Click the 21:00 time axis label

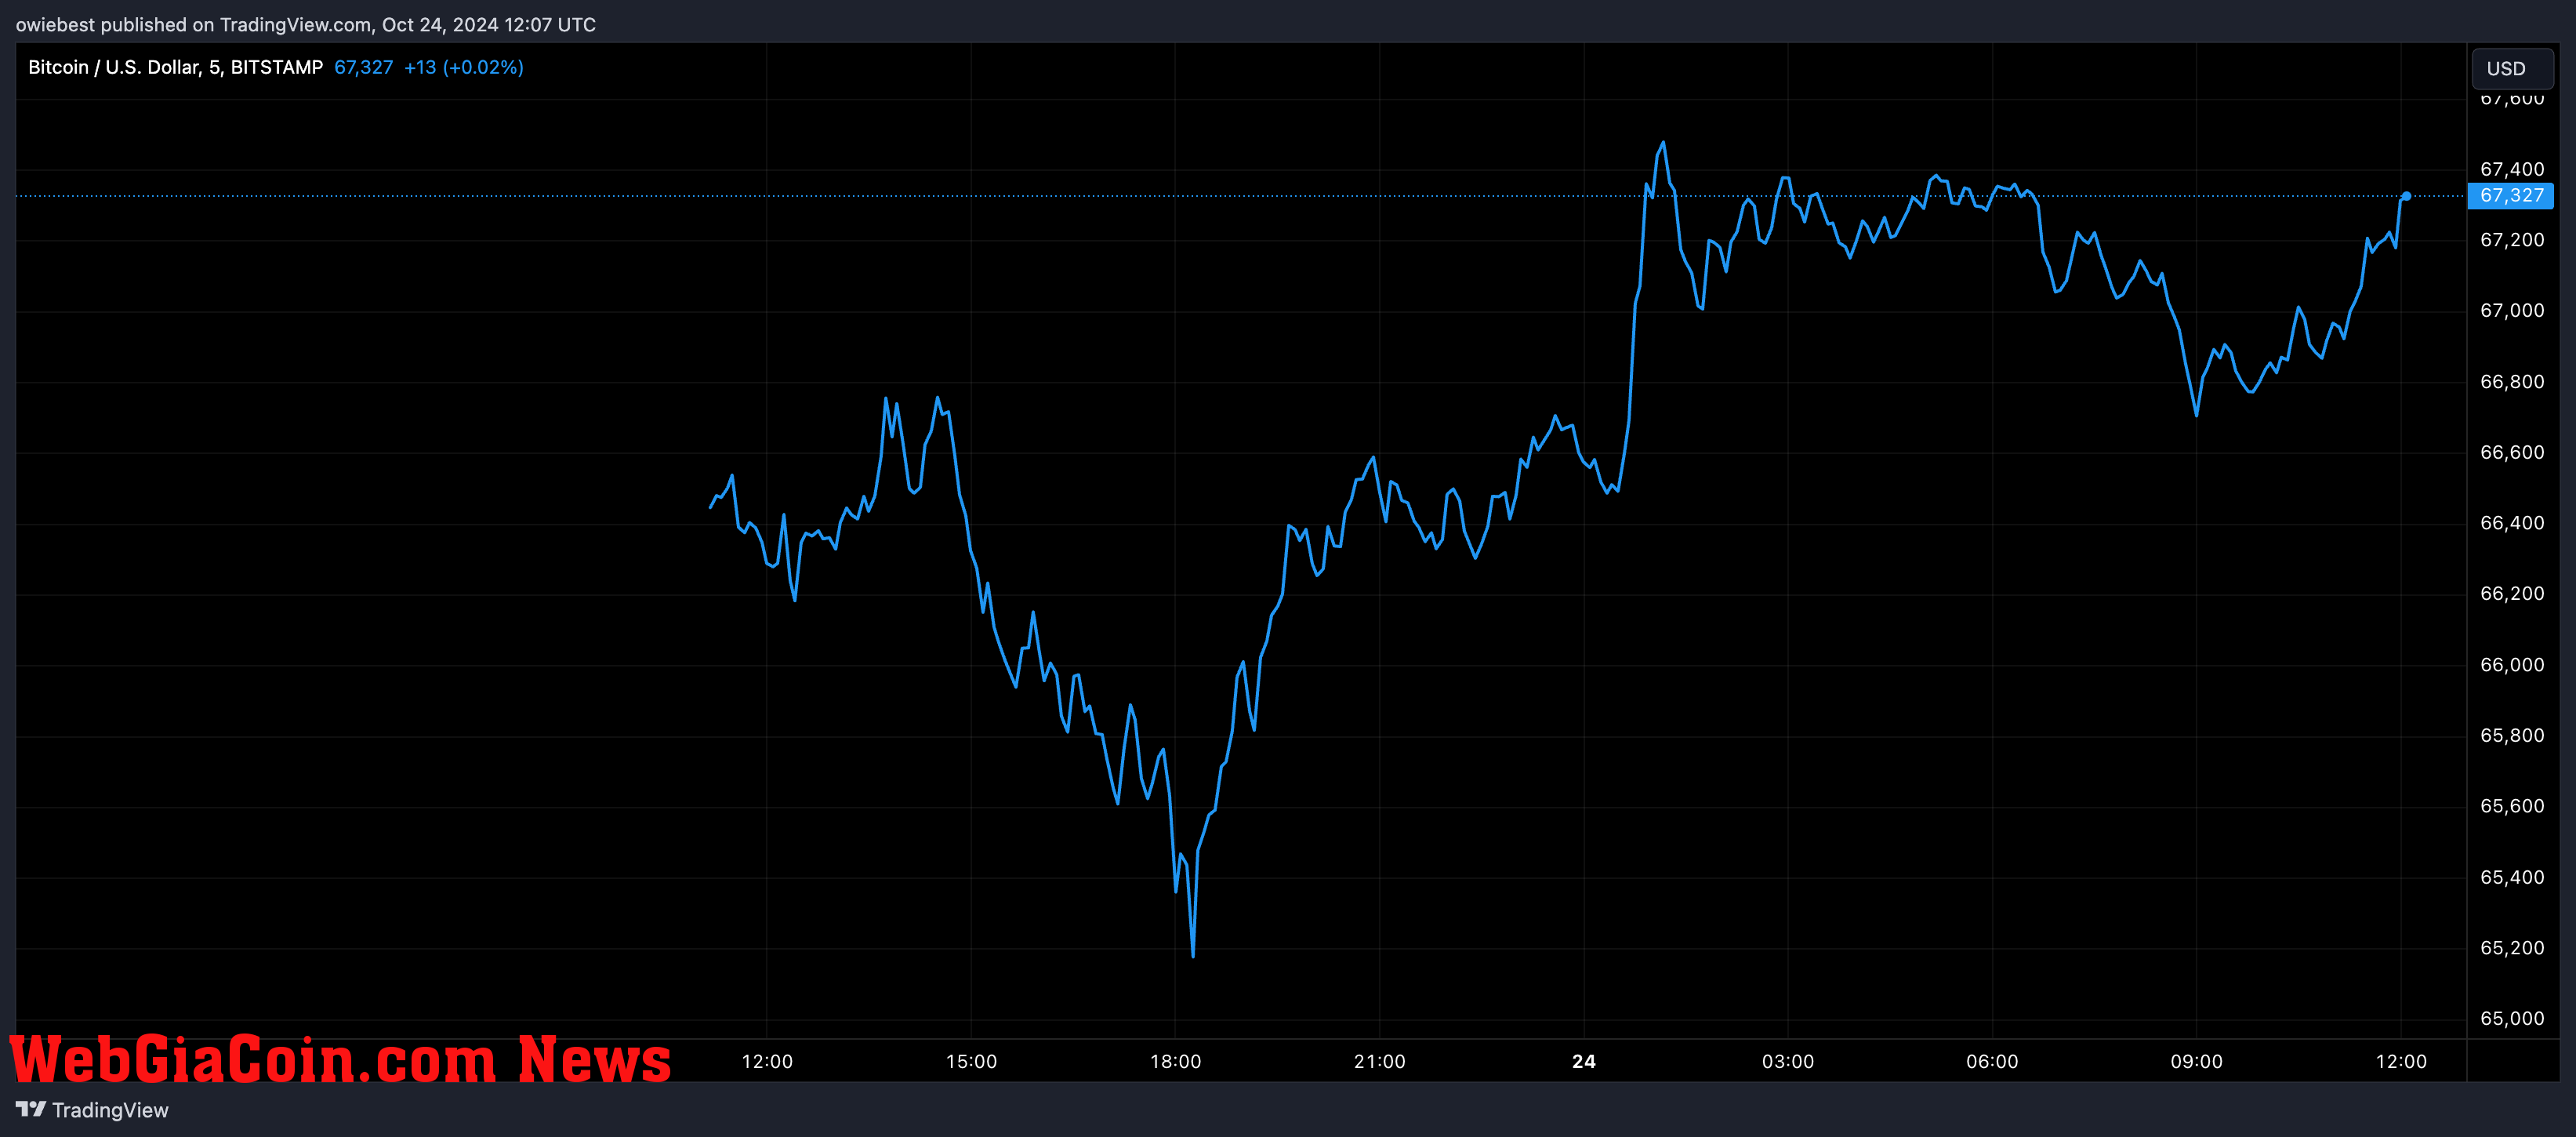click(x=1380, y=1061)
